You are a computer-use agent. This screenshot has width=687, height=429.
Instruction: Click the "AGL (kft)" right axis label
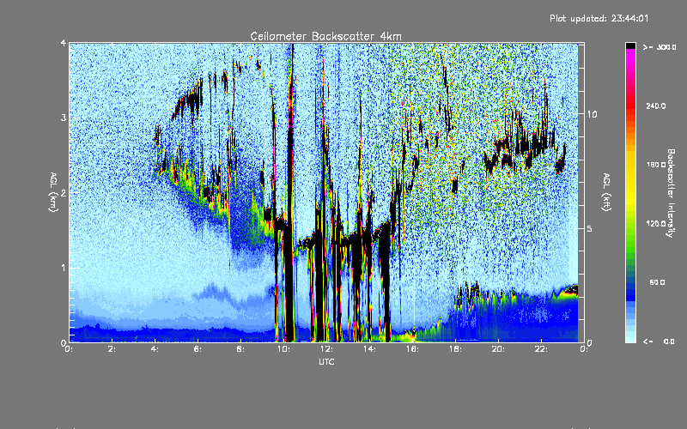606,192
